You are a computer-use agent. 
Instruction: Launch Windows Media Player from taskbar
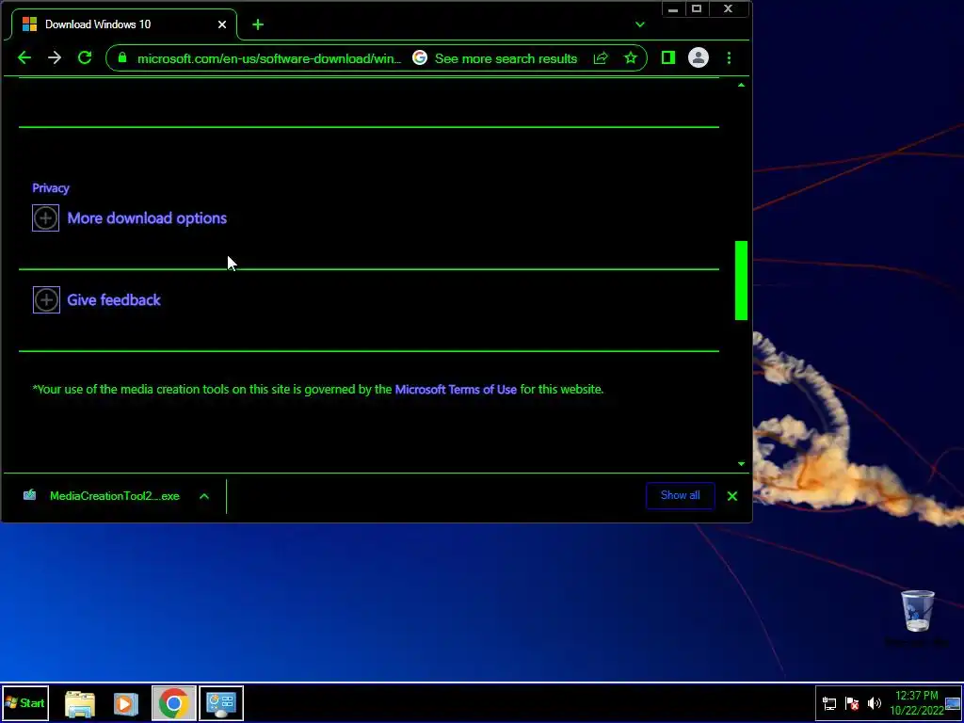[x=125, y=704]
